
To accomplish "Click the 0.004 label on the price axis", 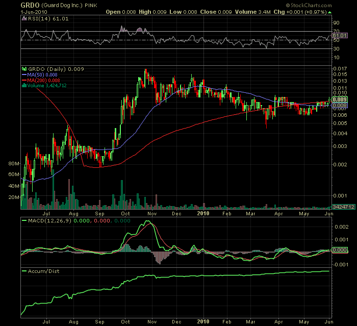I will 340,133.
